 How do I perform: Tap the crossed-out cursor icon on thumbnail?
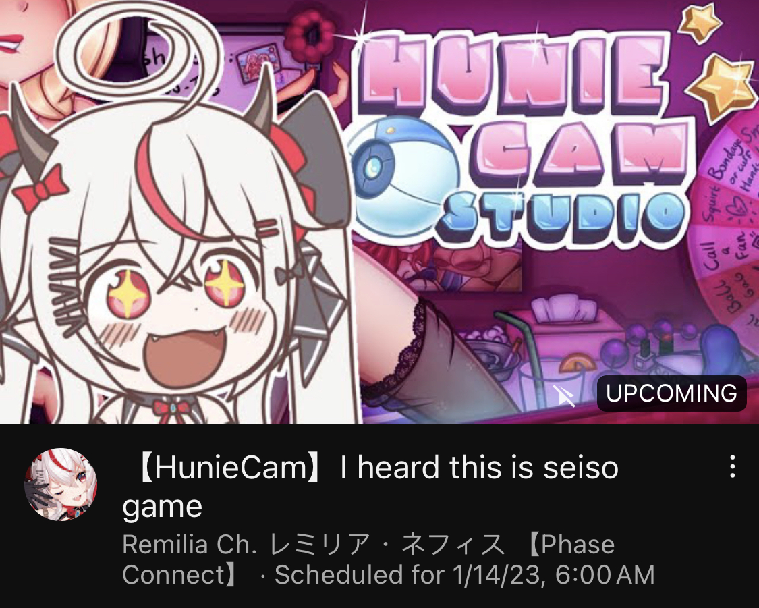[564, 396]
